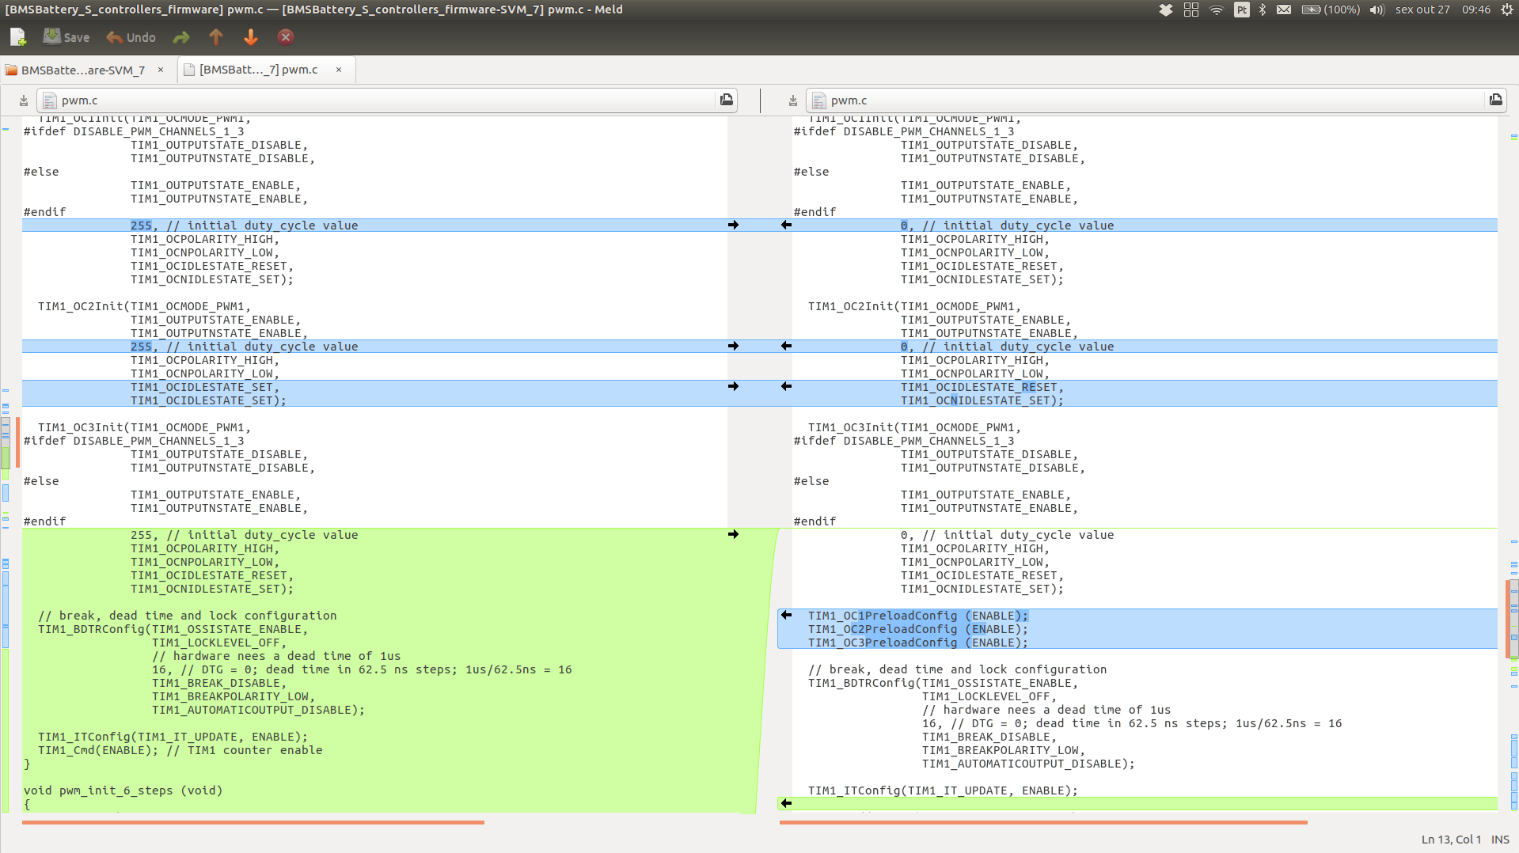Click the right pane save-file icon

coord(793,100)
